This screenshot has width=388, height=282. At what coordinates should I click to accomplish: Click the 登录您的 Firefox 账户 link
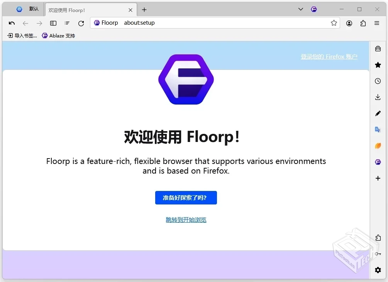pos(329,56)
